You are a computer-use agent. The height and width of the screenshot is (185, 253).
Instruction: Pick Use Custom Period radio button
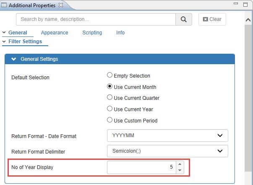tap(110, 120)
